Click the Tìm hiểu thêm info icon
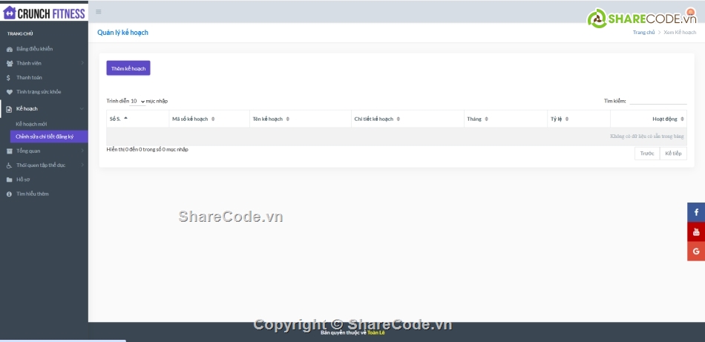The width and height of the screenshot is (705, 342). point(9,194)
